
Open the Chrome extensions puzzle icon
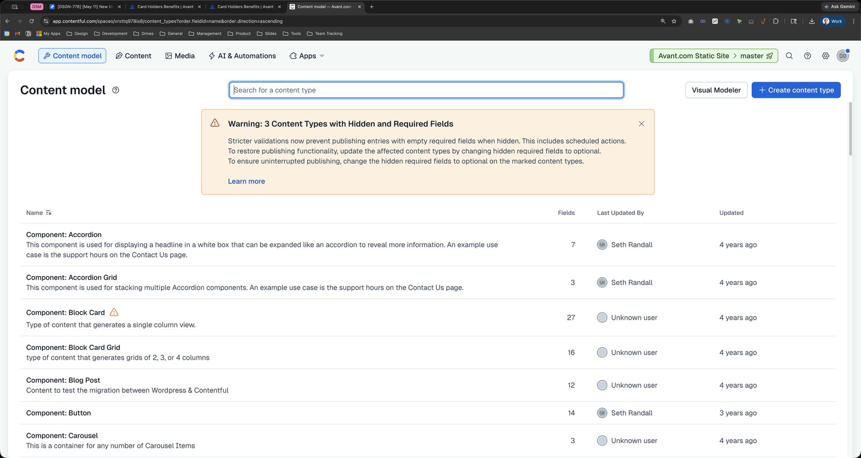775,21
